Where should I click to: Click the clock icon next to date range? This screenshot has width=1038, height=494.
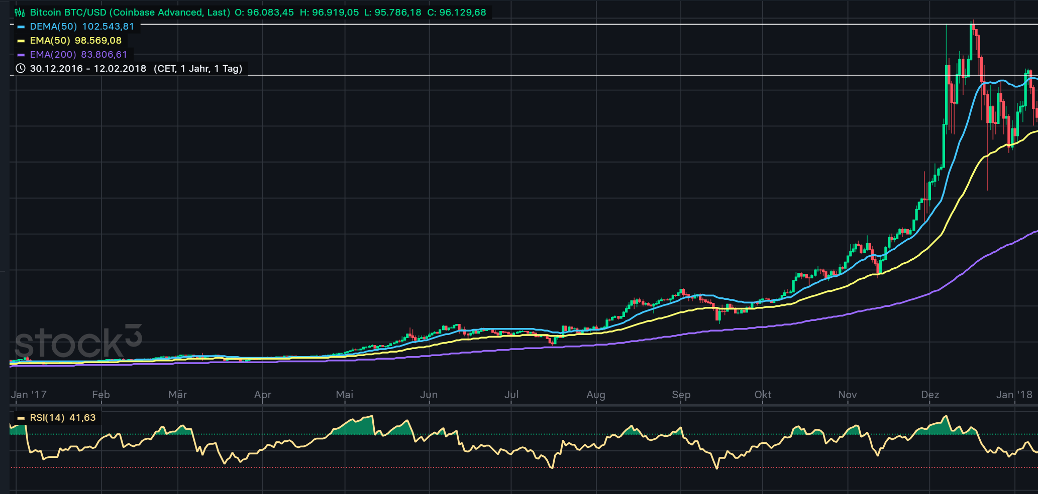click(x=20, y=69)
